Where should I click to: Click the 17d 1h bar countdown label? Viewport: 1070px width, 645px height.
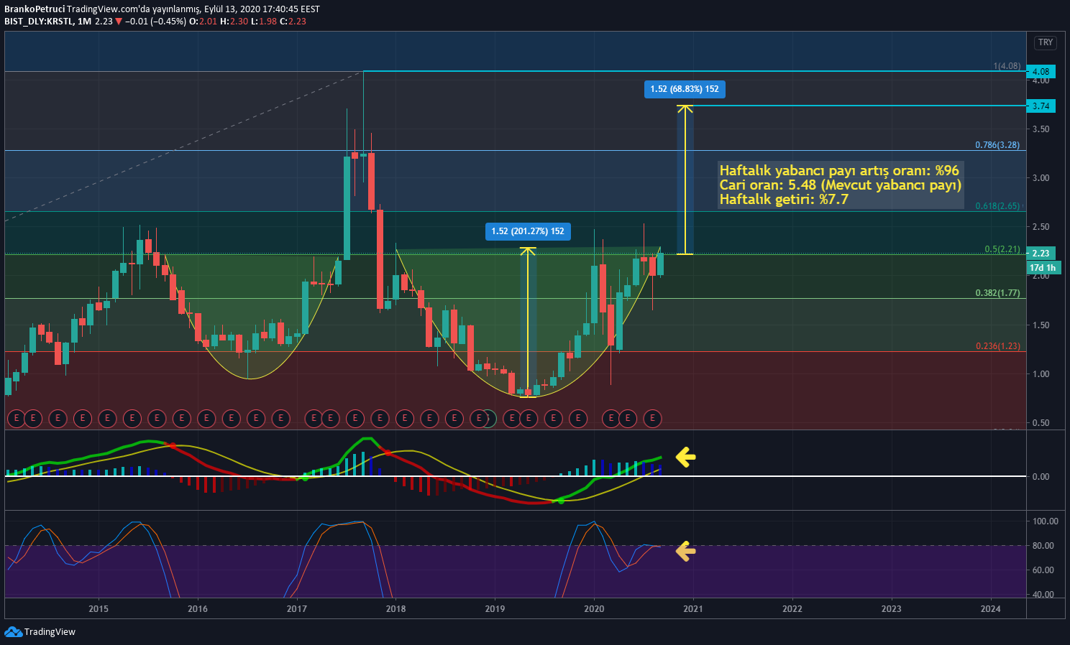(1043, 268)
